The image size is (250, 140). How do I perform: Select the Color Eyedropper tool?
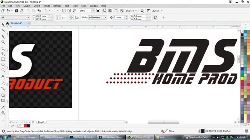point(3,107)
